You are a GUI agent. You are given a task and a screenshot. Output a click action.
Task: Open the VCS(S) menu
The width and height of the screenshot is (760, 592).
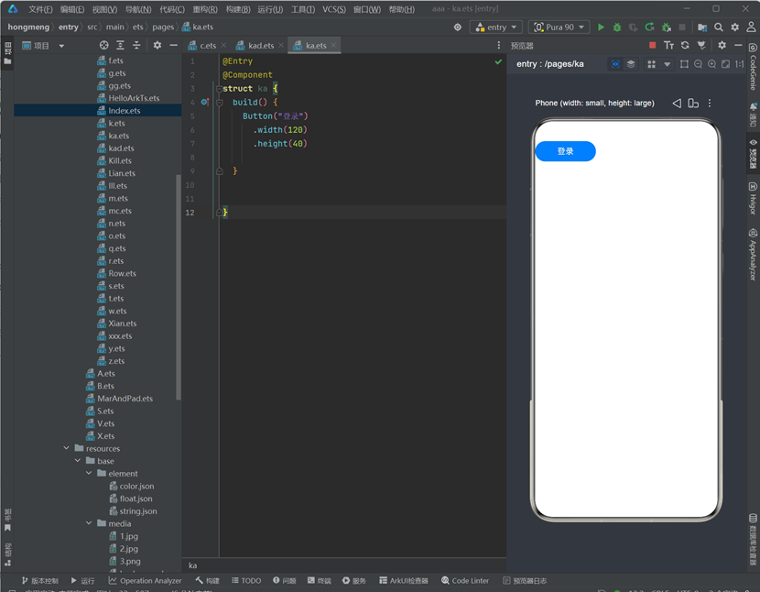[x=334, y=9]
